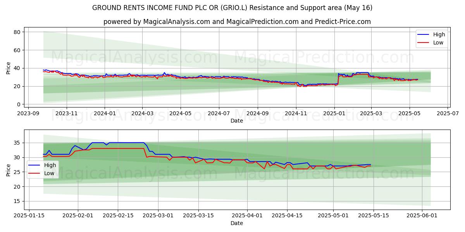Click the '2024-05' tick label

[x=181, y=113]
